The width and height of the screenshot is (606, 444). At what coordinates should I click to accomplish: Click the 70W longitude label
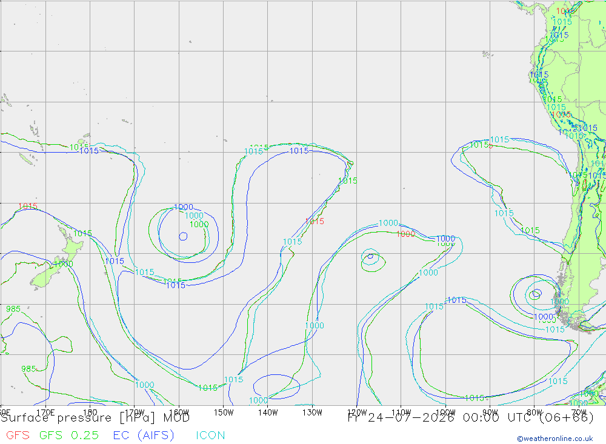point(579,413)
